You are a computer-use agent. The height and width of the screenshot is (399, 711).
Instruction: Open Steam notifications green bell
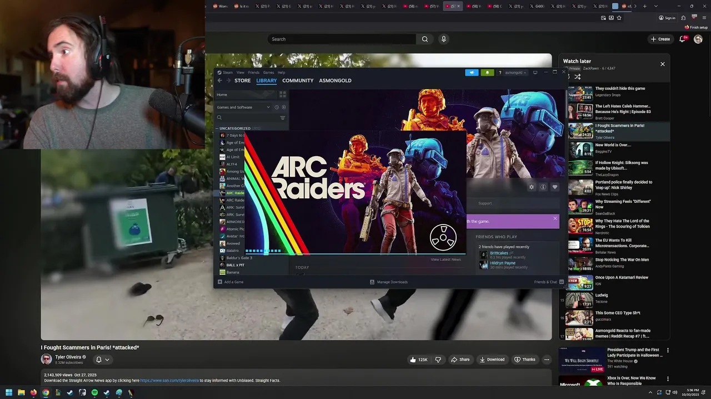coord(487,73)
